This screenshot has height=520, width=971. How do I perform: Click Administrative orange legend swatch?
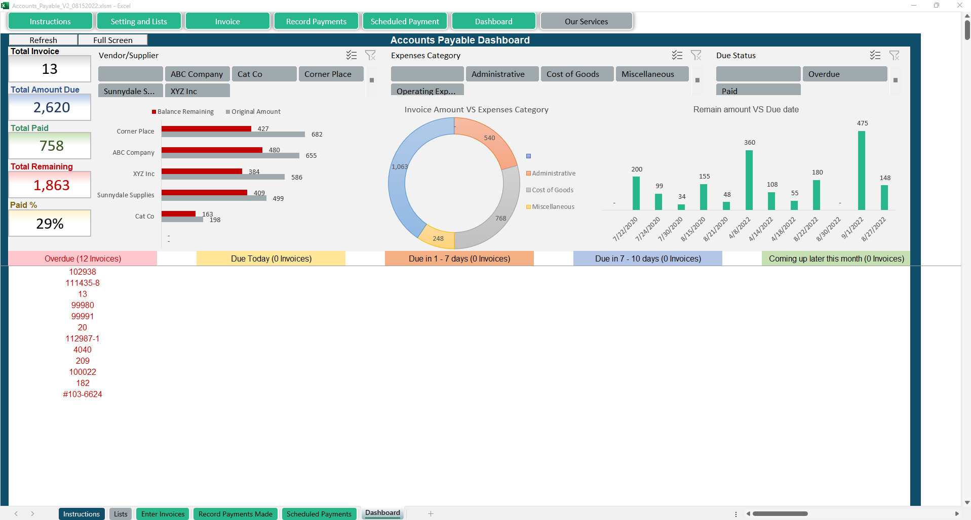[x=528, y=173]
